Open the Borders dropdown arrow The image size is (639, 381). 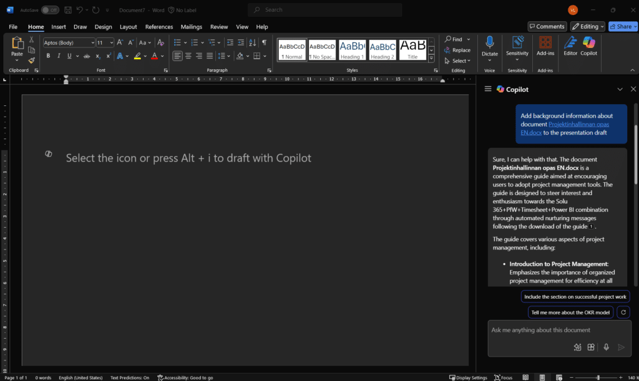pos(265,56)
